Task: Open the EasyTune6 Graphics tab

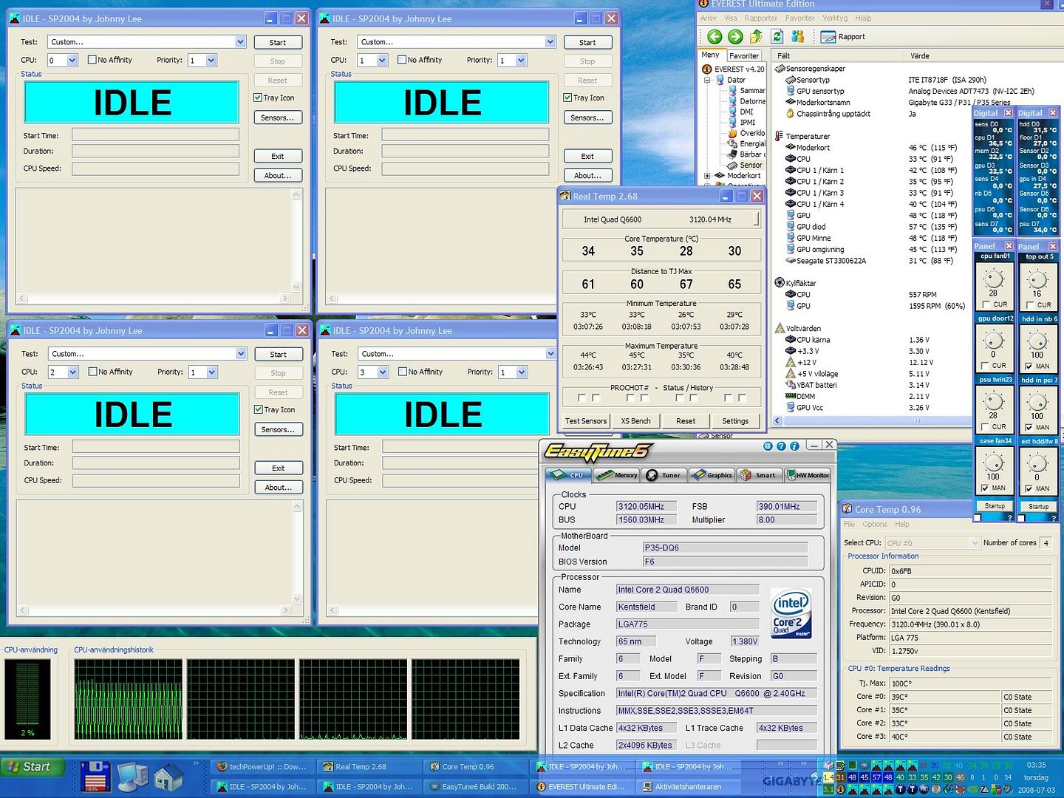Action: (712, 475)
